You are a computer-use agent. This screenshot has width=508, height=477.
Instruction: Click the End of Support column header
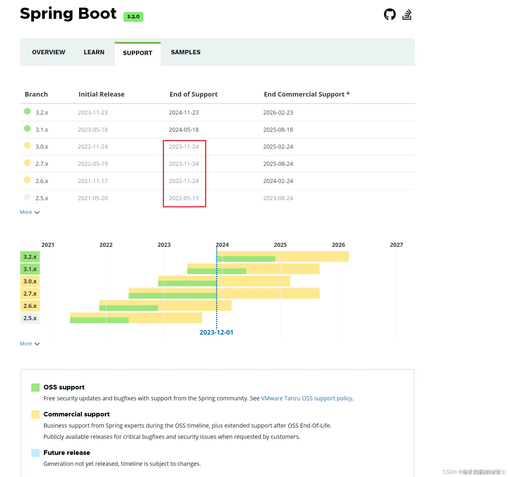193,94
